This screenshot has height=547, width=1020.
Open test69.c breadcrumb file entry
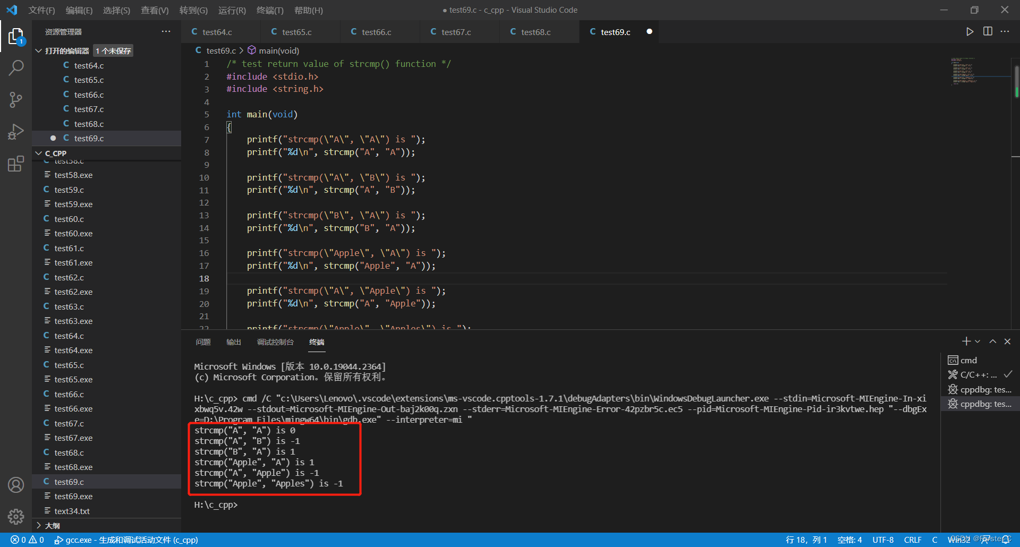pos(216,50)
